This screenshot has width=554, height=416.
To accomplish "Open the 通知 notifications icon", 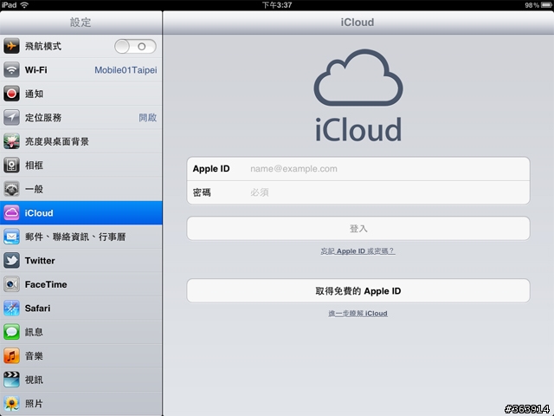I will [x=11, y=94].
